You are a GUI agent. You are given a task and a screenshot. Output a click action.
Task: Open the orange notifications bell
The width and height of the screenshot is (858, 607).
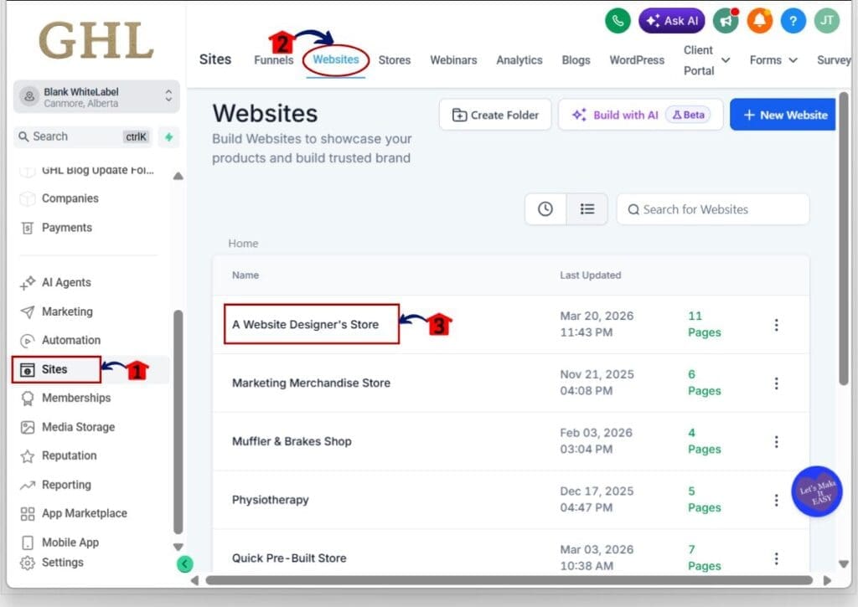(759, 21)
